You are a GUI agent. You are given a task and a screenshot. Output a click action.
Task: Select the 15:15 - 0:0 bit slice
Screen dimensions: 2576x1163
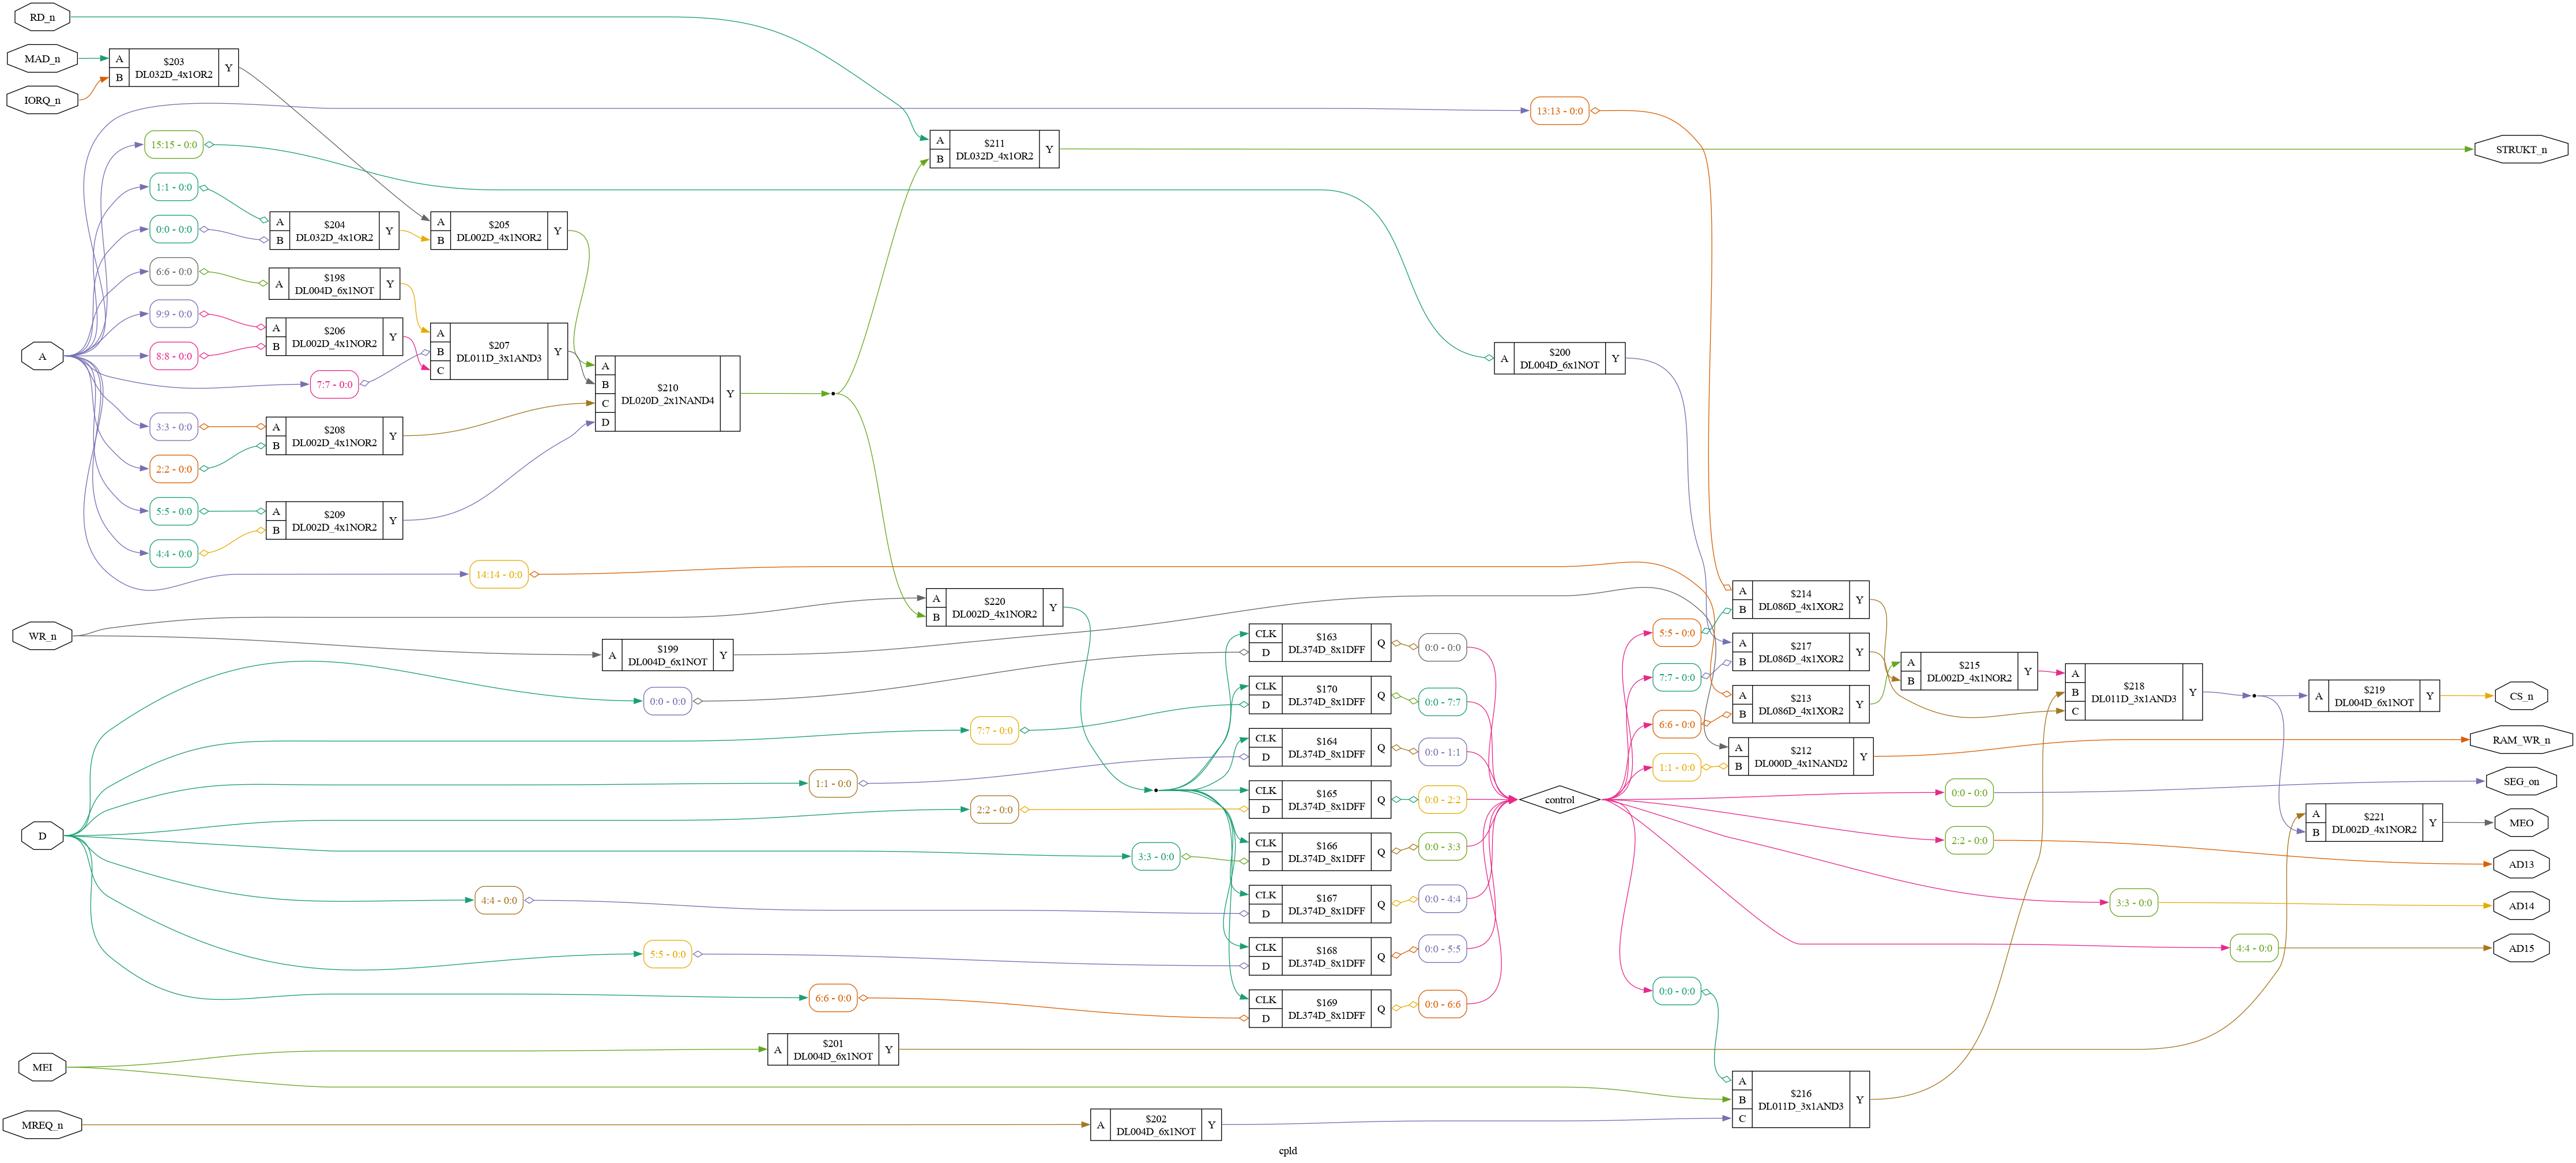point(173,145)
